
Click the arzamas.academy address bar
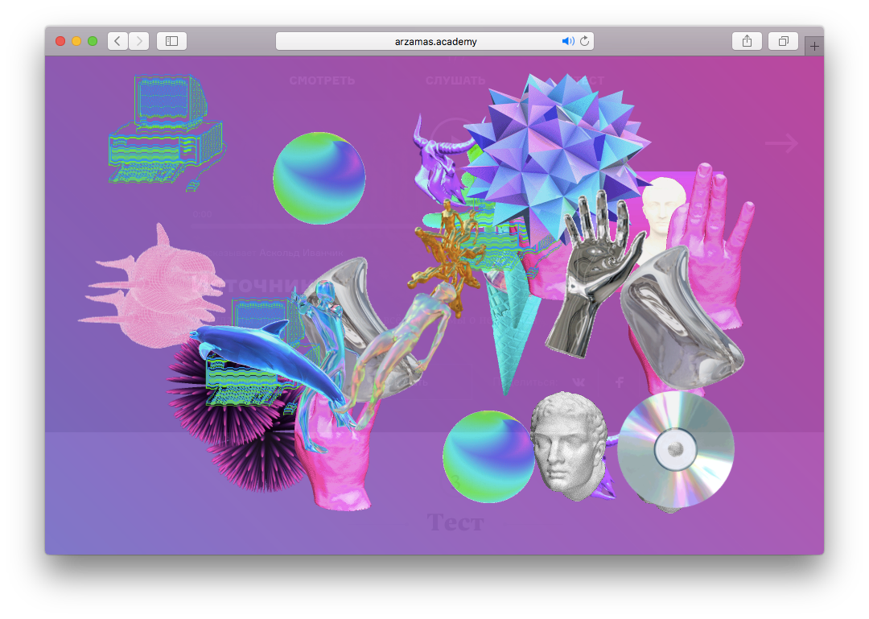[x=435, y=41]
